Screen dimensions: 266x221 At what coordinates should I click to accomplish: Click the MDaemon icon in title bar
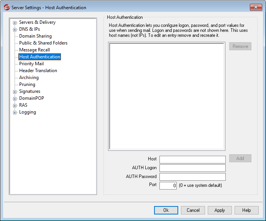[x=7, y=7]
